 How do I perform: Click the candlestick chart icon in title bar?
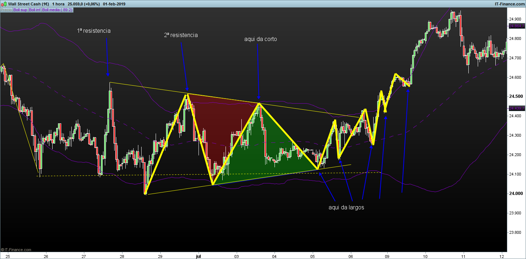(x=4, y=4)
